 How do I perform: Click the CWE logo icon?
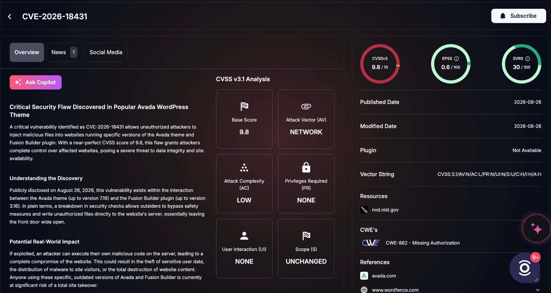(x=371, y=243)
